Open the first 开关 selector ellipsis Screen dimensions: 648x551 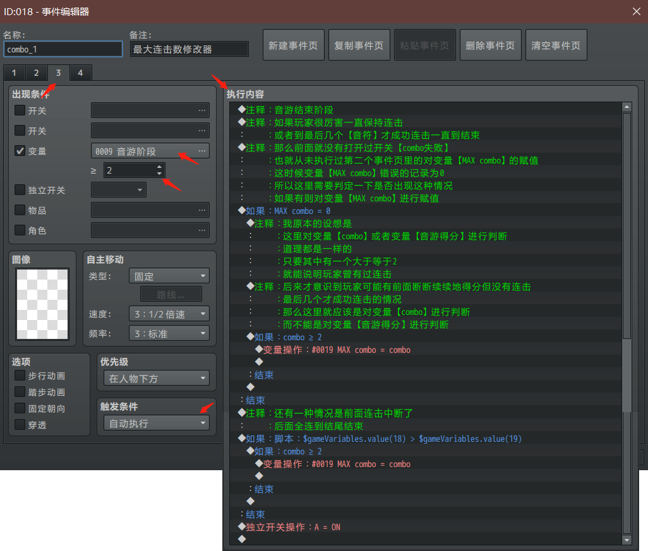pos(201,110)
